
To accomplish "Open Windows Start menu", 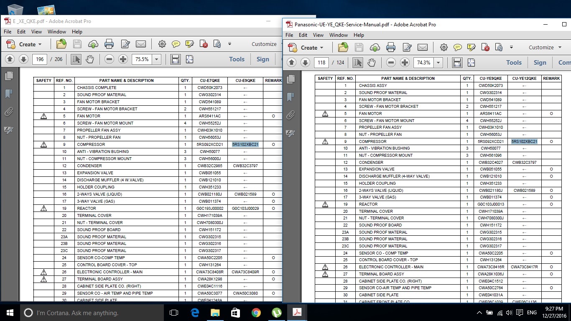I will (x=10, y=313).
